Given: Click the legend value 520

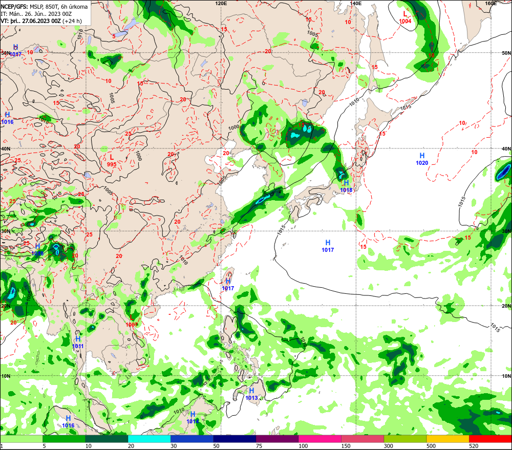Looking at the screenshot, I should 474,446.
